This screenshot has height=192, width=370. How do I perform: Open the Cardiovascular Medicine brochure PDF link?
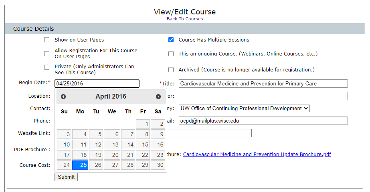[257, 154]
